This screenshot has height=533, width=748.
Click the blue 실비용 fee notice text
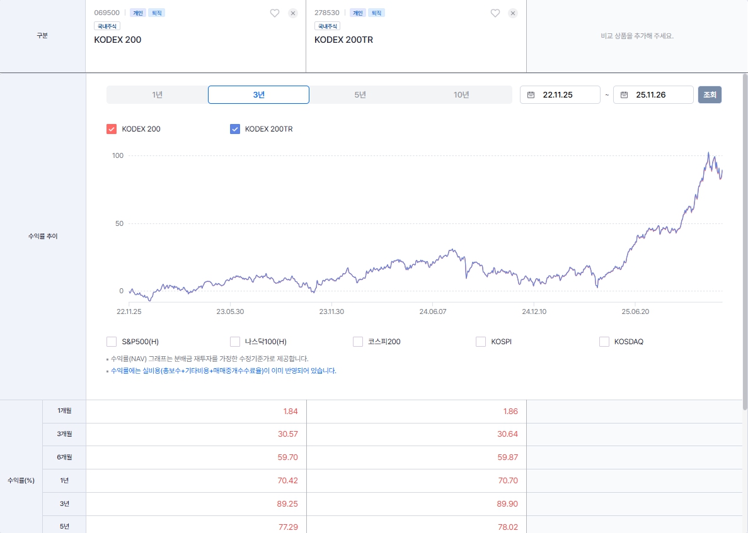click(x=223, y=371)
